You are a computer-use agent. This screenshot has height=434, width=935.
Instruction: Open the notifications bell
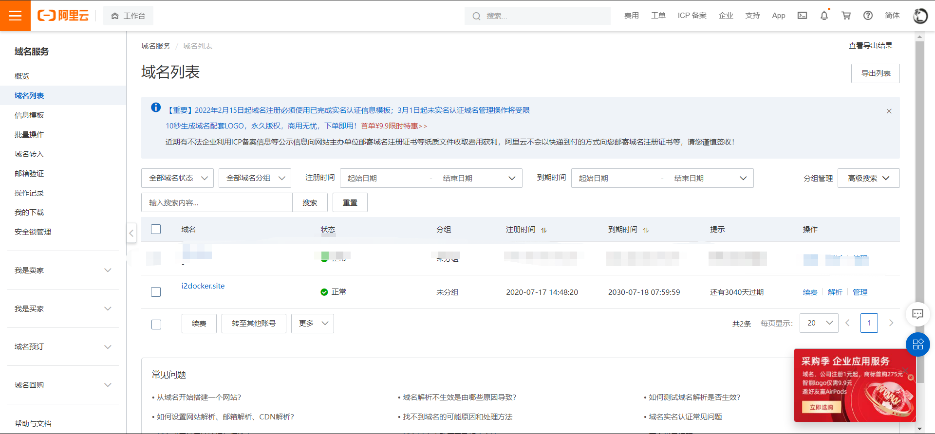pyautogui.click(x=824, y=16)
